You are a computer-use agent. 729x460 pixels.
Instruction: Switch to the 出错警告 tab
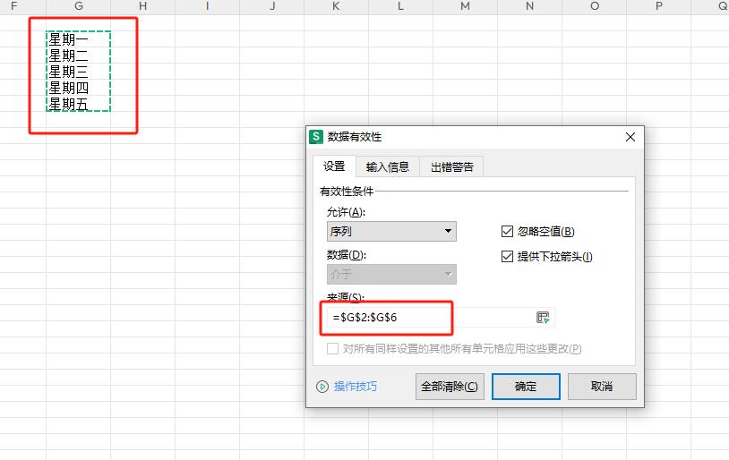click(x=452, y=166)
